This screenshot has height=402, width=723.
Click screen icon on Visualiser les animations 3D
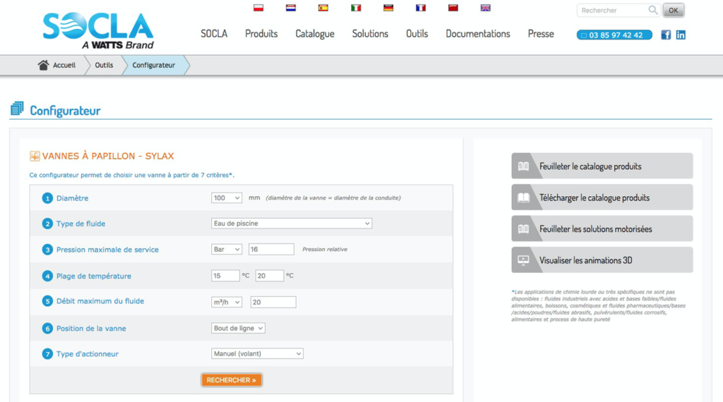click(x=523, y=260)
